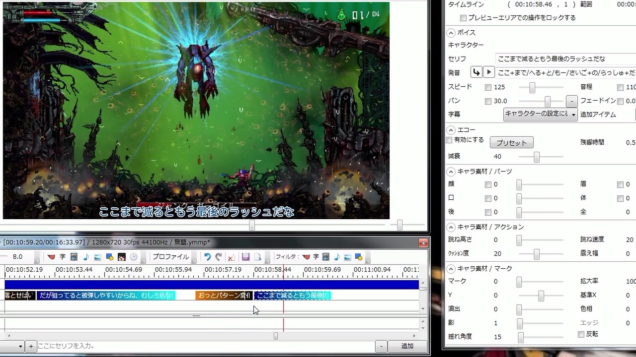
Task: Collapse the エコー section
Action: click(x=451, y=130)
